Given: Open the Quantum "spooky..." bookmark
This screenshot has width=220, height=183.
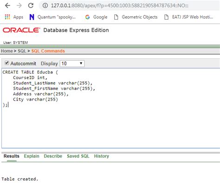Looking at the screenshot, I should (x=52, y=17).
